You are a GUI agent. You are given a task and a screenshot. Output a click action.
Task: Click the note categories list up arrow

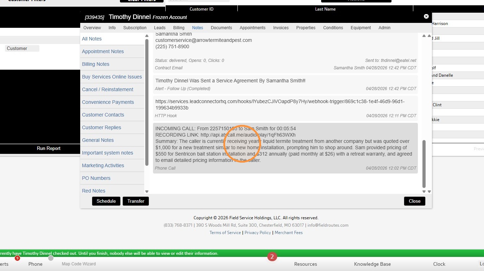(x=147, y=36)
